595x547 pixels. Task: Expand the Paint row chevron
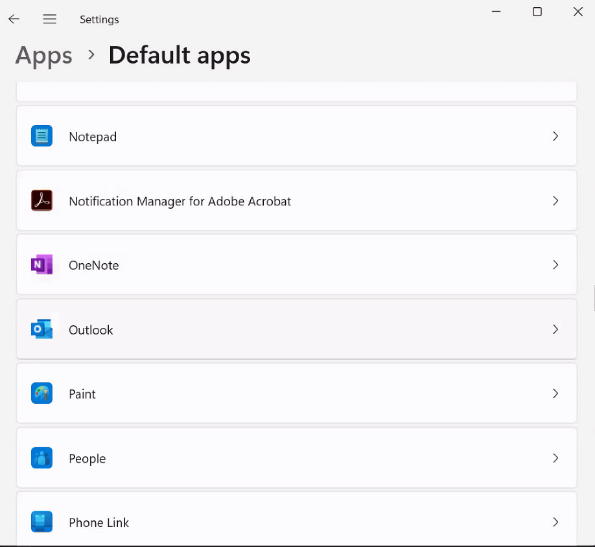pyautogui.click(x=555, y=394)
